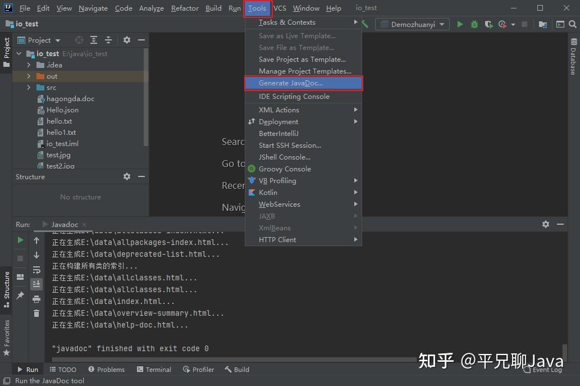Toggle soft-wrap in Run console

(x=36, y=270)
